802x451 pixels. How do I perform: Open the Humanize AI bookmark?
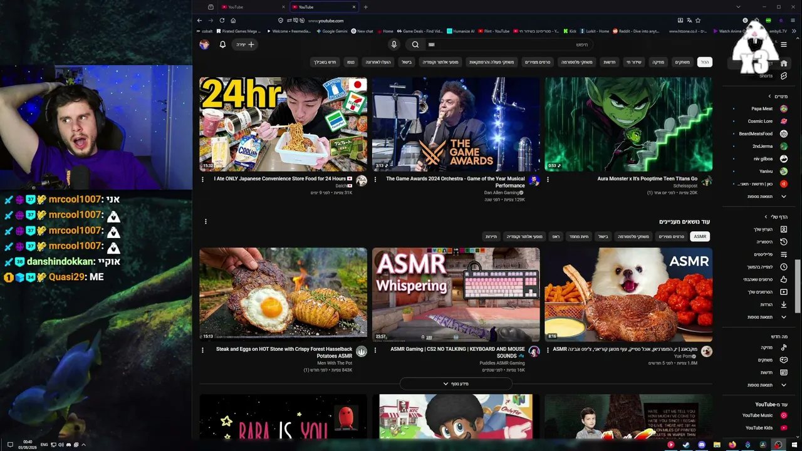click(x=461, y=31)
